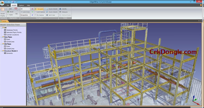Check Pipes under New Pipes
The width and height of the screenshot is (204, 108).
point(5,39)
